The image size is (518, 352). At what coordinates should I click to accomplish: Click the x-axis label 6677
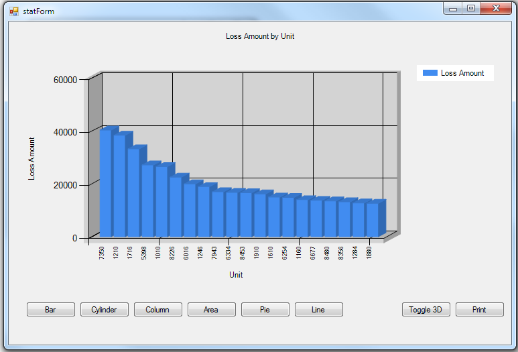(312, 253)
